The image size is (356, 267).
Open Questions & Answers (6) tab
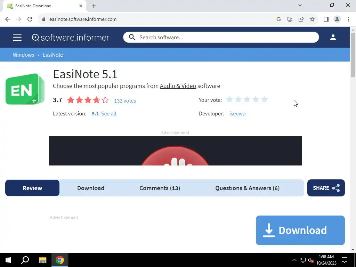247,188
